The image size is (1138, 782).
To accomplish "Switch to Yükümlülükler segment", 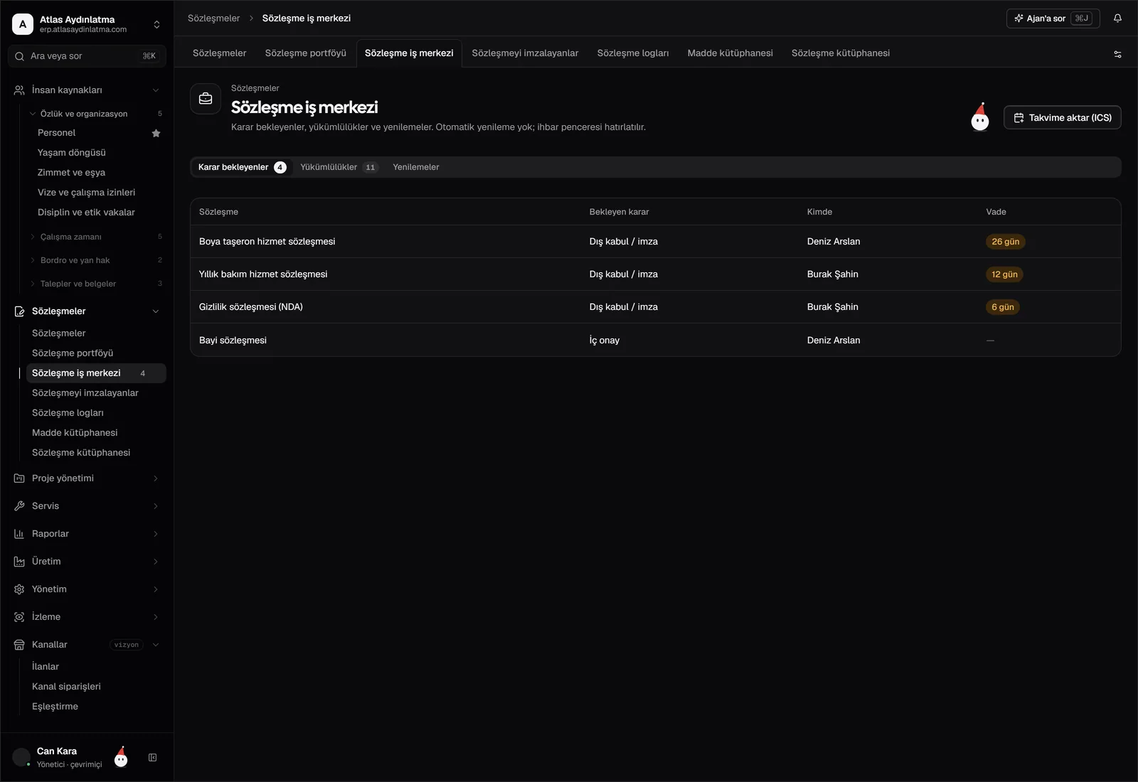I will coord(339,167).
